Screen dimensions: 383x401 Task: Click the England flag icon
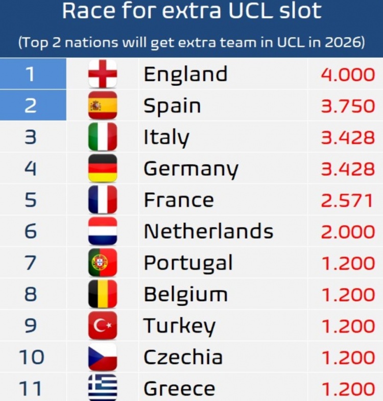103,74
